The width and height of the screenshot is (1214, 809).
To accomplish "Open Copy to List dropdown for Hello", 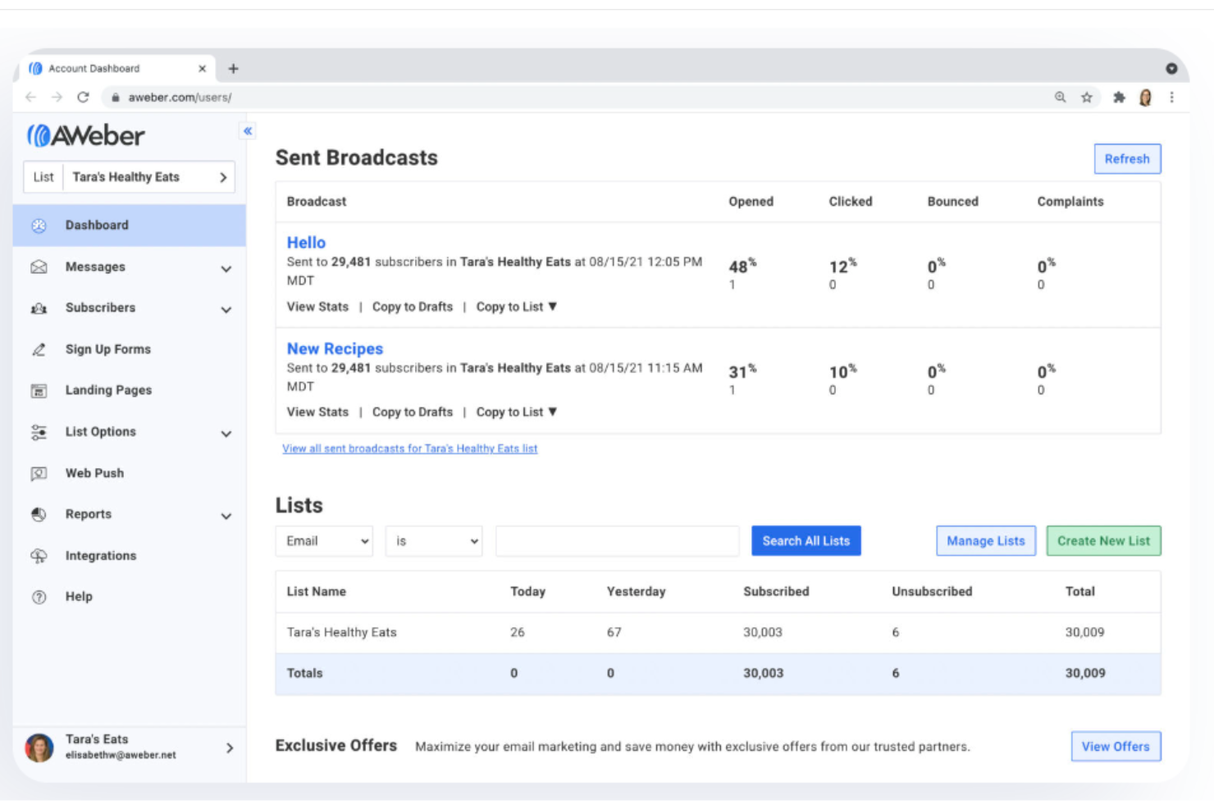I will click(x=517, y=307).
